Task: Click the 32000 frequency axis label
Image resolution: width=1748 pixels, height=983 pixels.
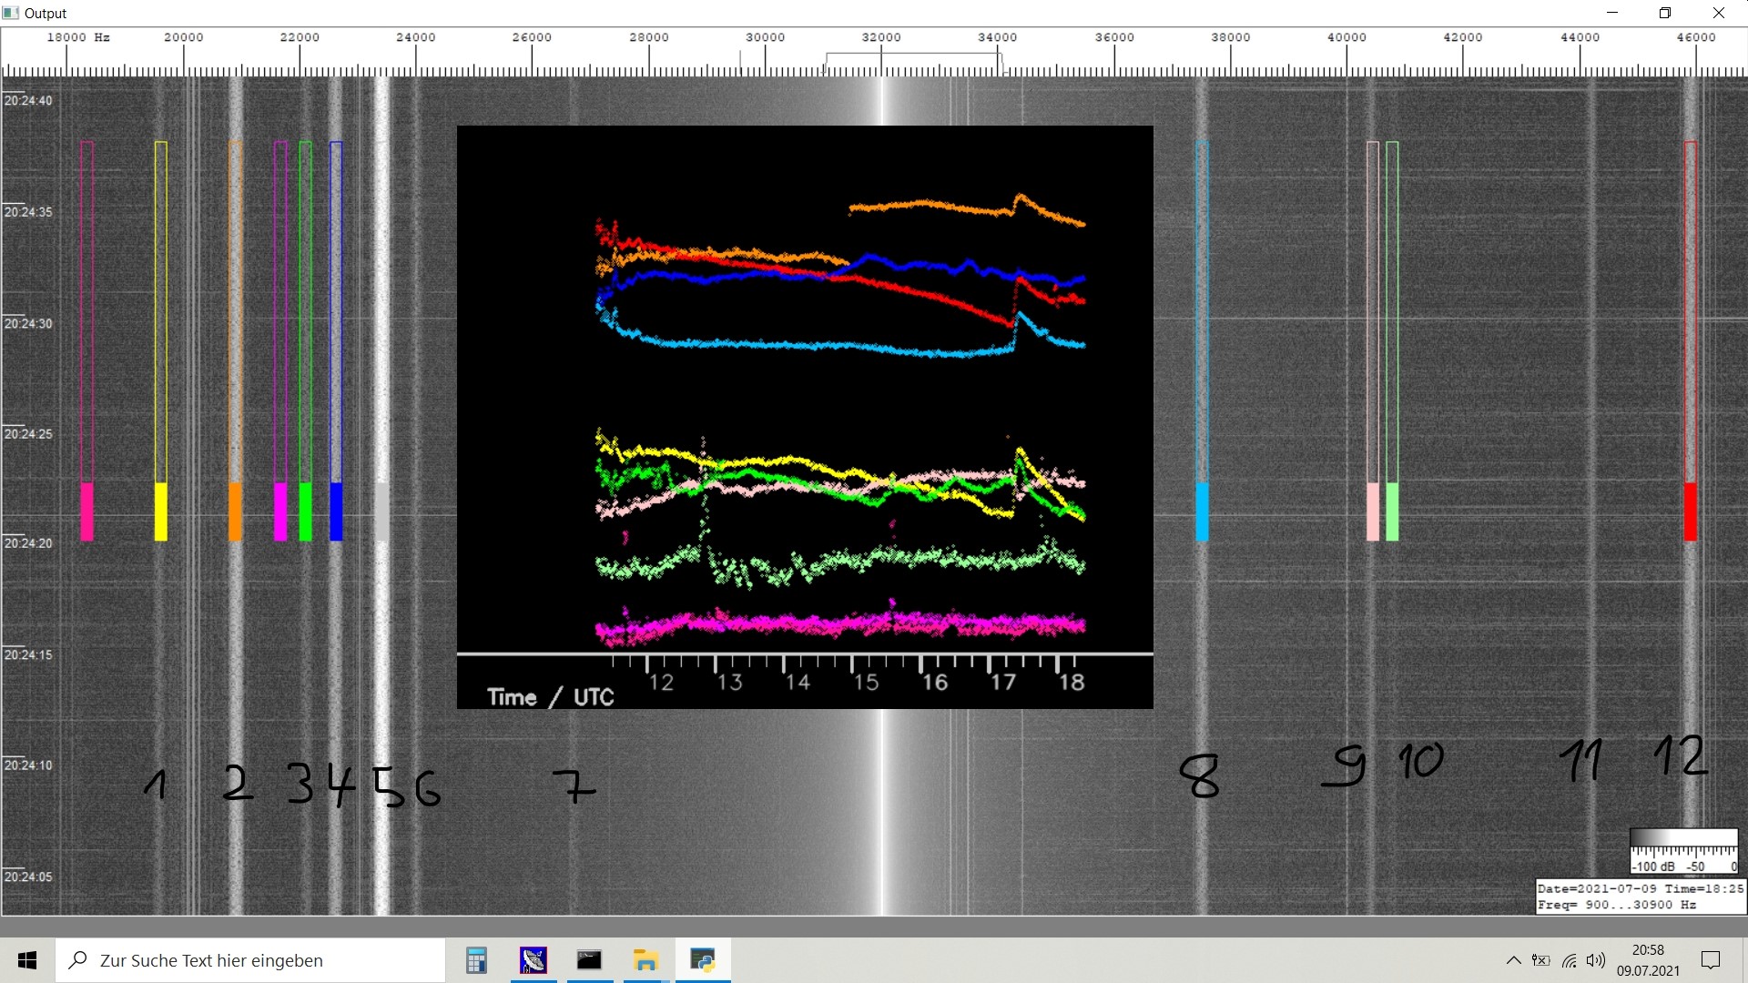Action: [x=881, y=37]
